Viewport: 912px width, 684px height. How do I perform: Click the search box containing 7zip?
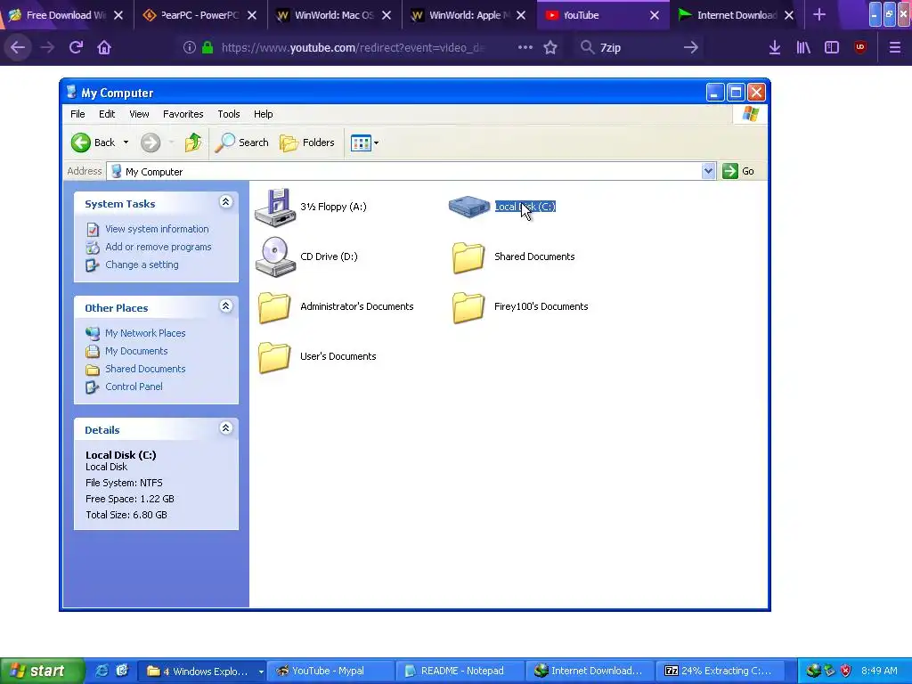(637, 48)
